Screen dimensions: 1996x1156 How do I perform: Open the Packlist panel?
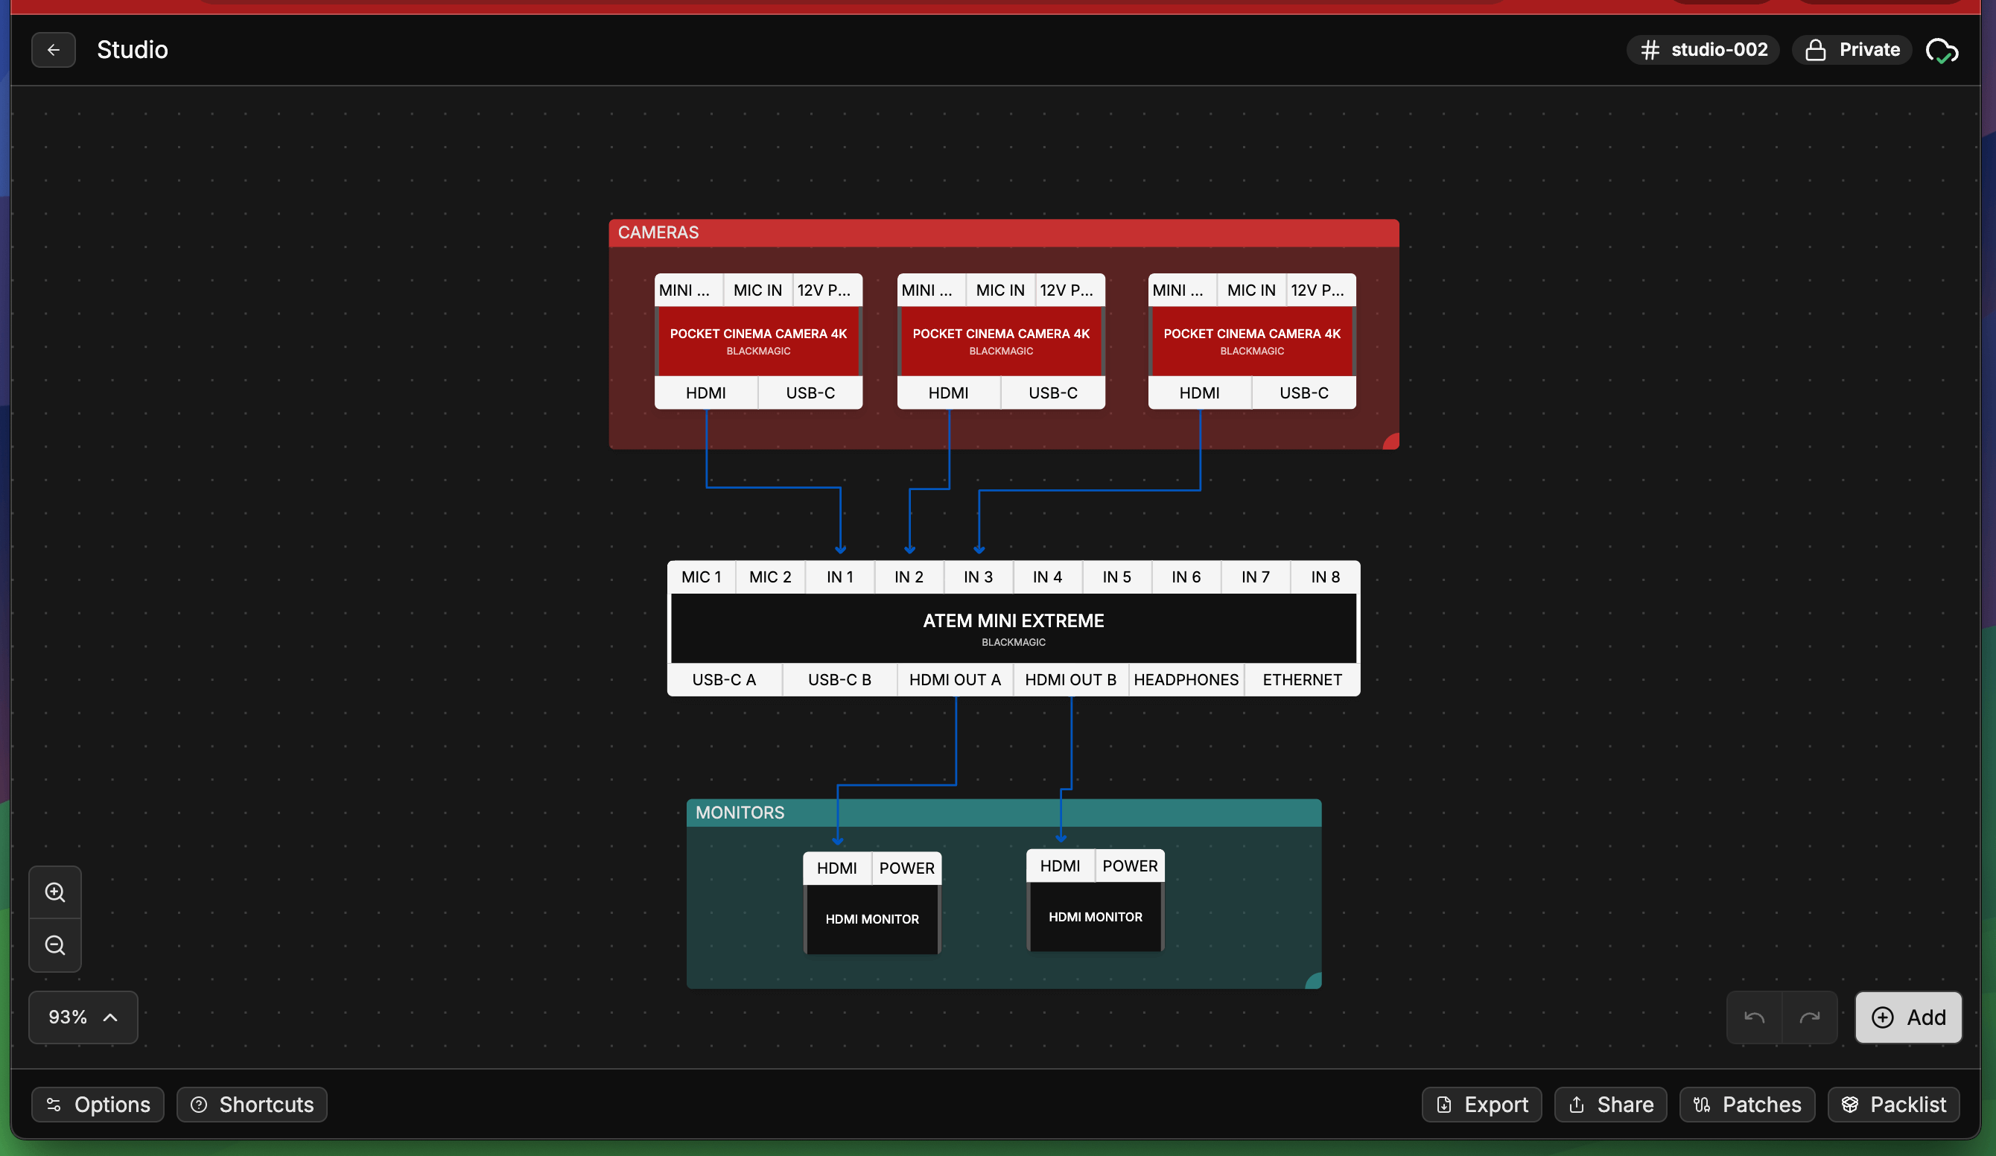[1893, 1105]
